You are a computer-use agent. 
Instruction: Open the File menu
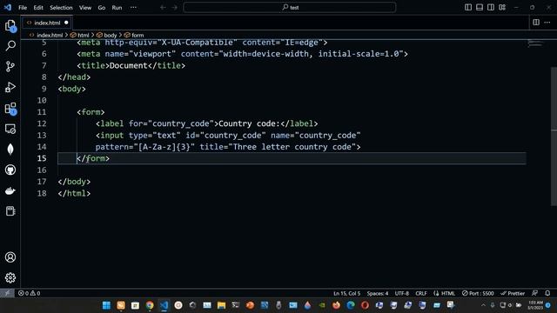coord(23,8)
